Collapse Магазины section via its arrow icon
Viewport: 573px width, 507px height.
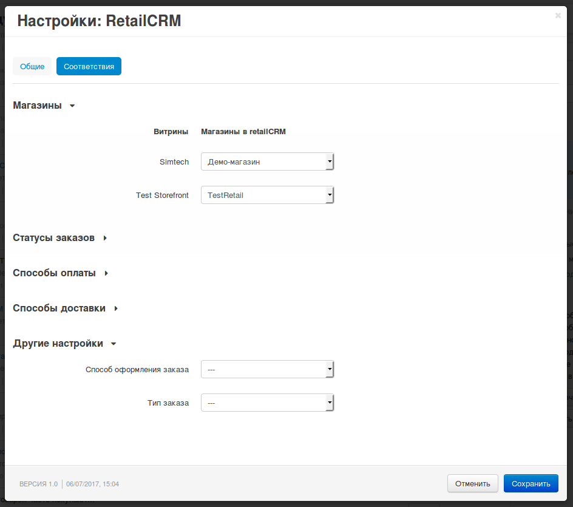[x=72, y=106]
